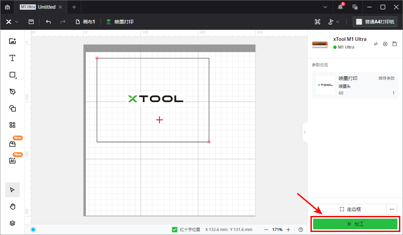Open the layers panel icon
Image resolution: width=403 pixels, height=235 pixels.
click(x=12, y=223)
